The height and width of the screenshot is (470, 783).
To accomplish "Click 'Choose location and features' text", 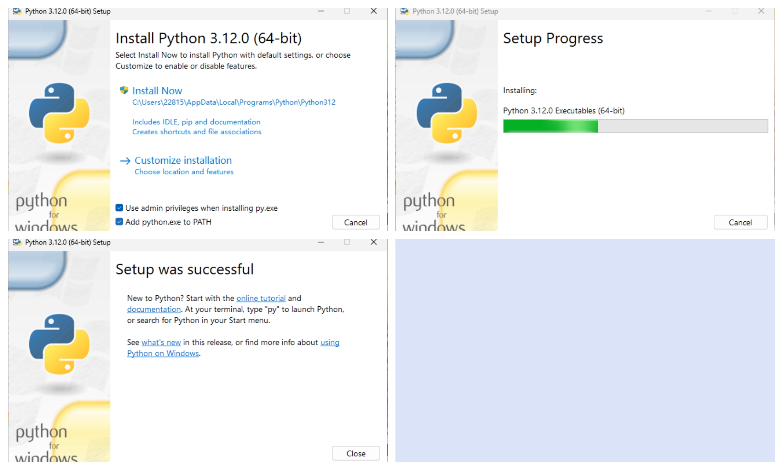I will (184, 172).
